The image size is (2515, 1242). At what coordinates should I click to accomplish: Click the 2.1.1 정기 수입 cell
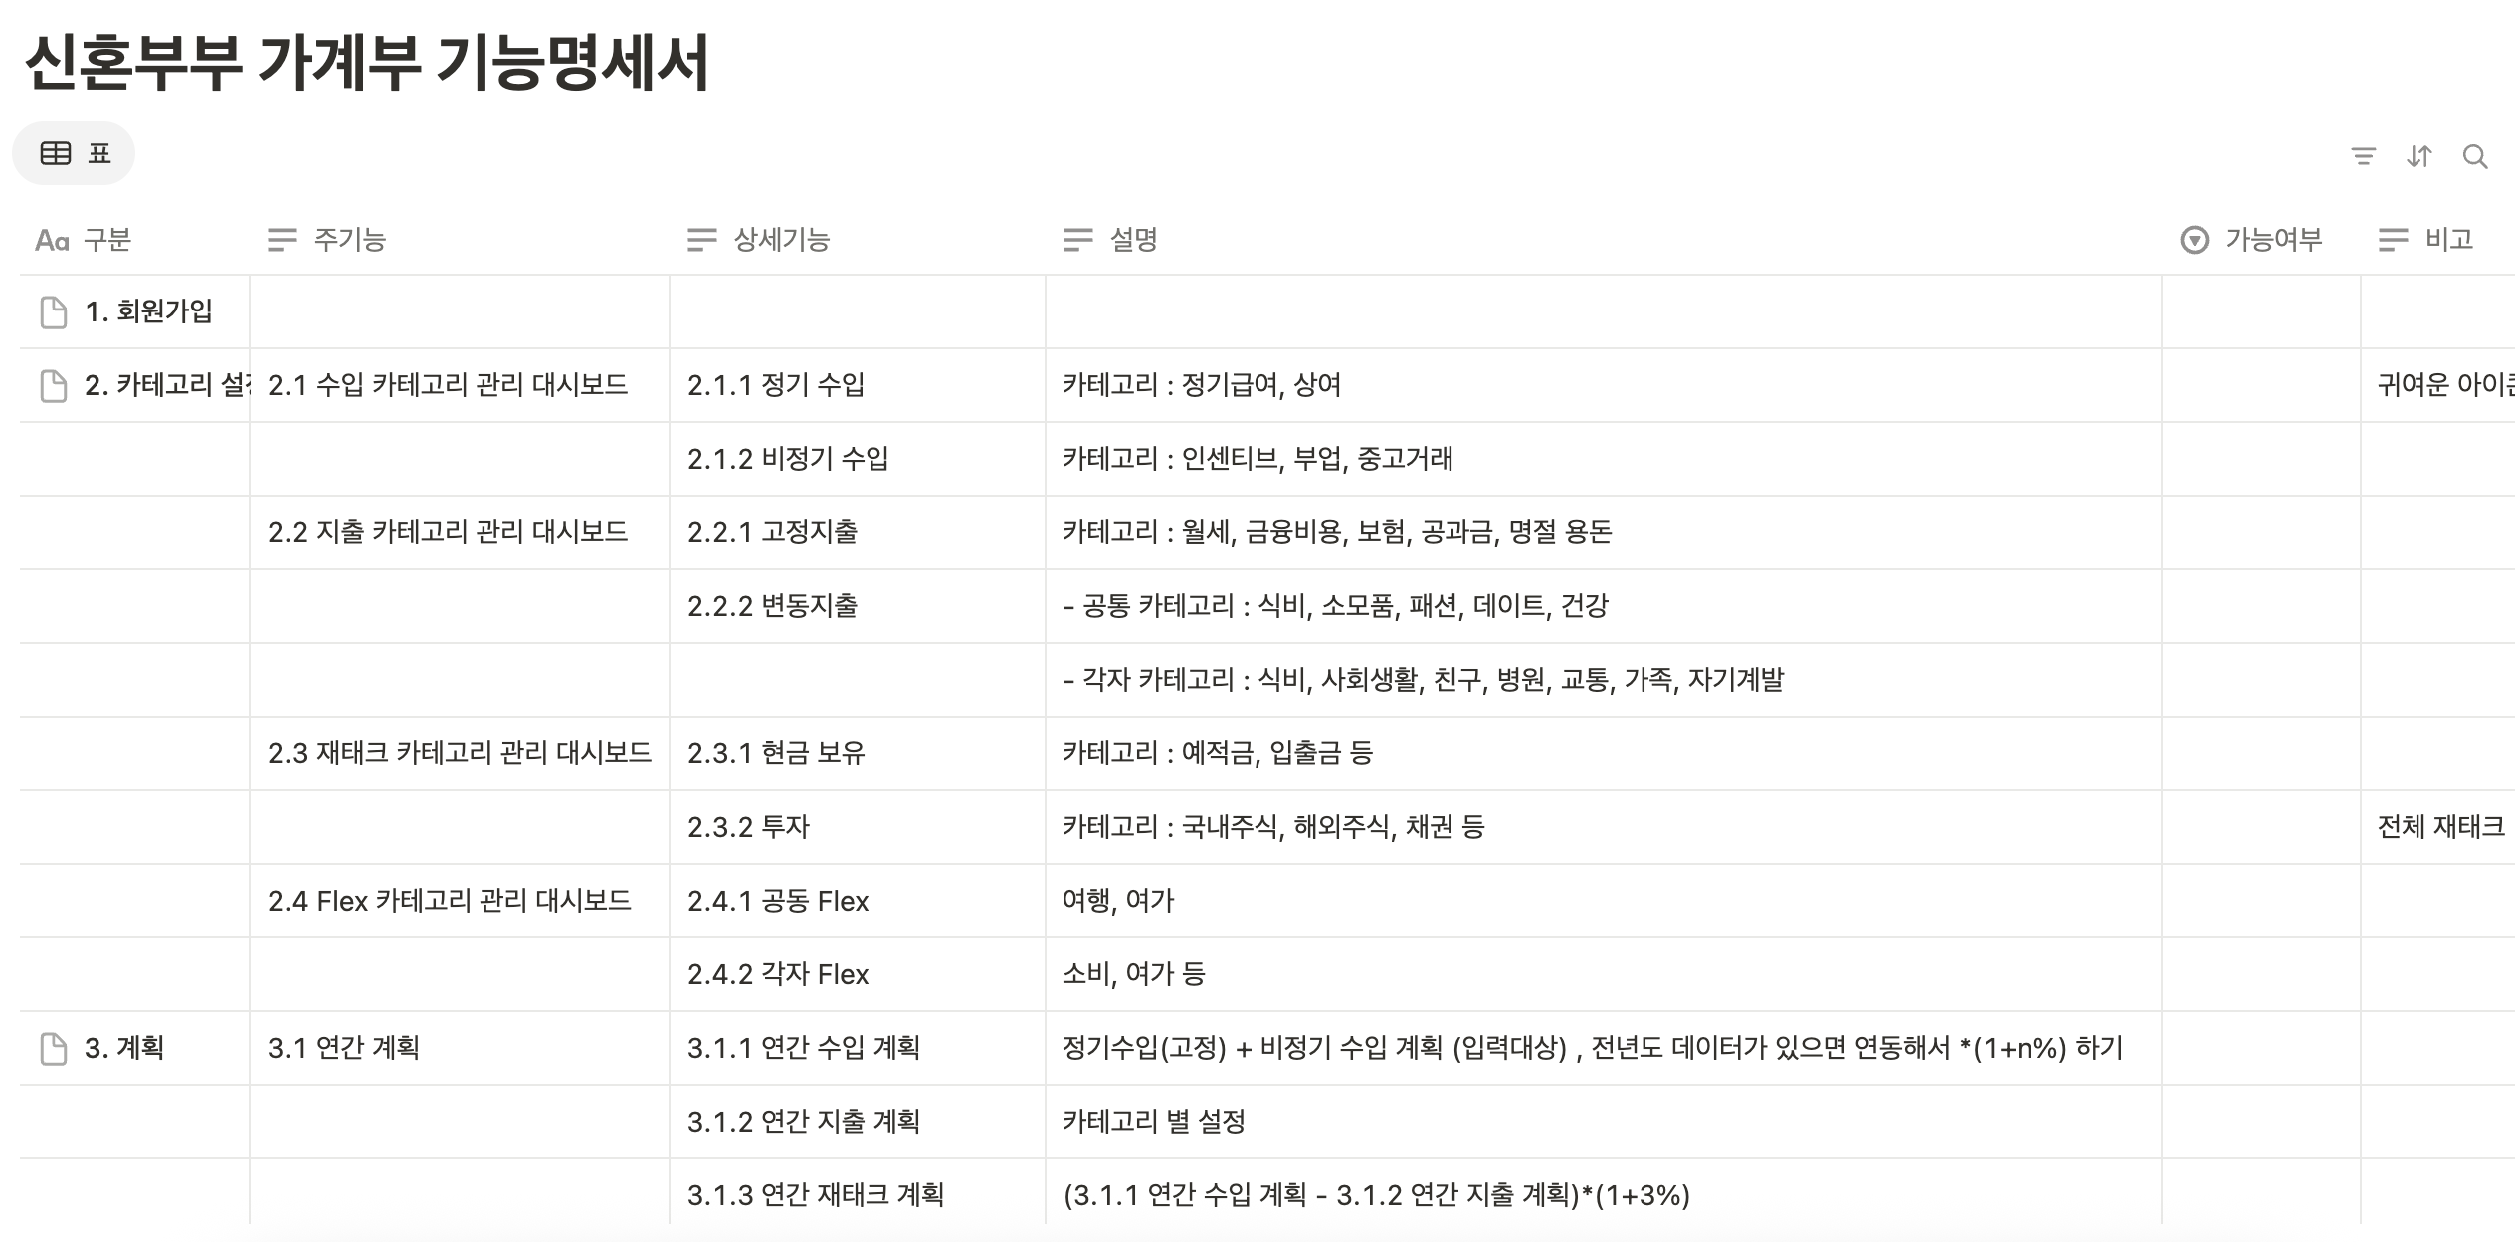776,385
